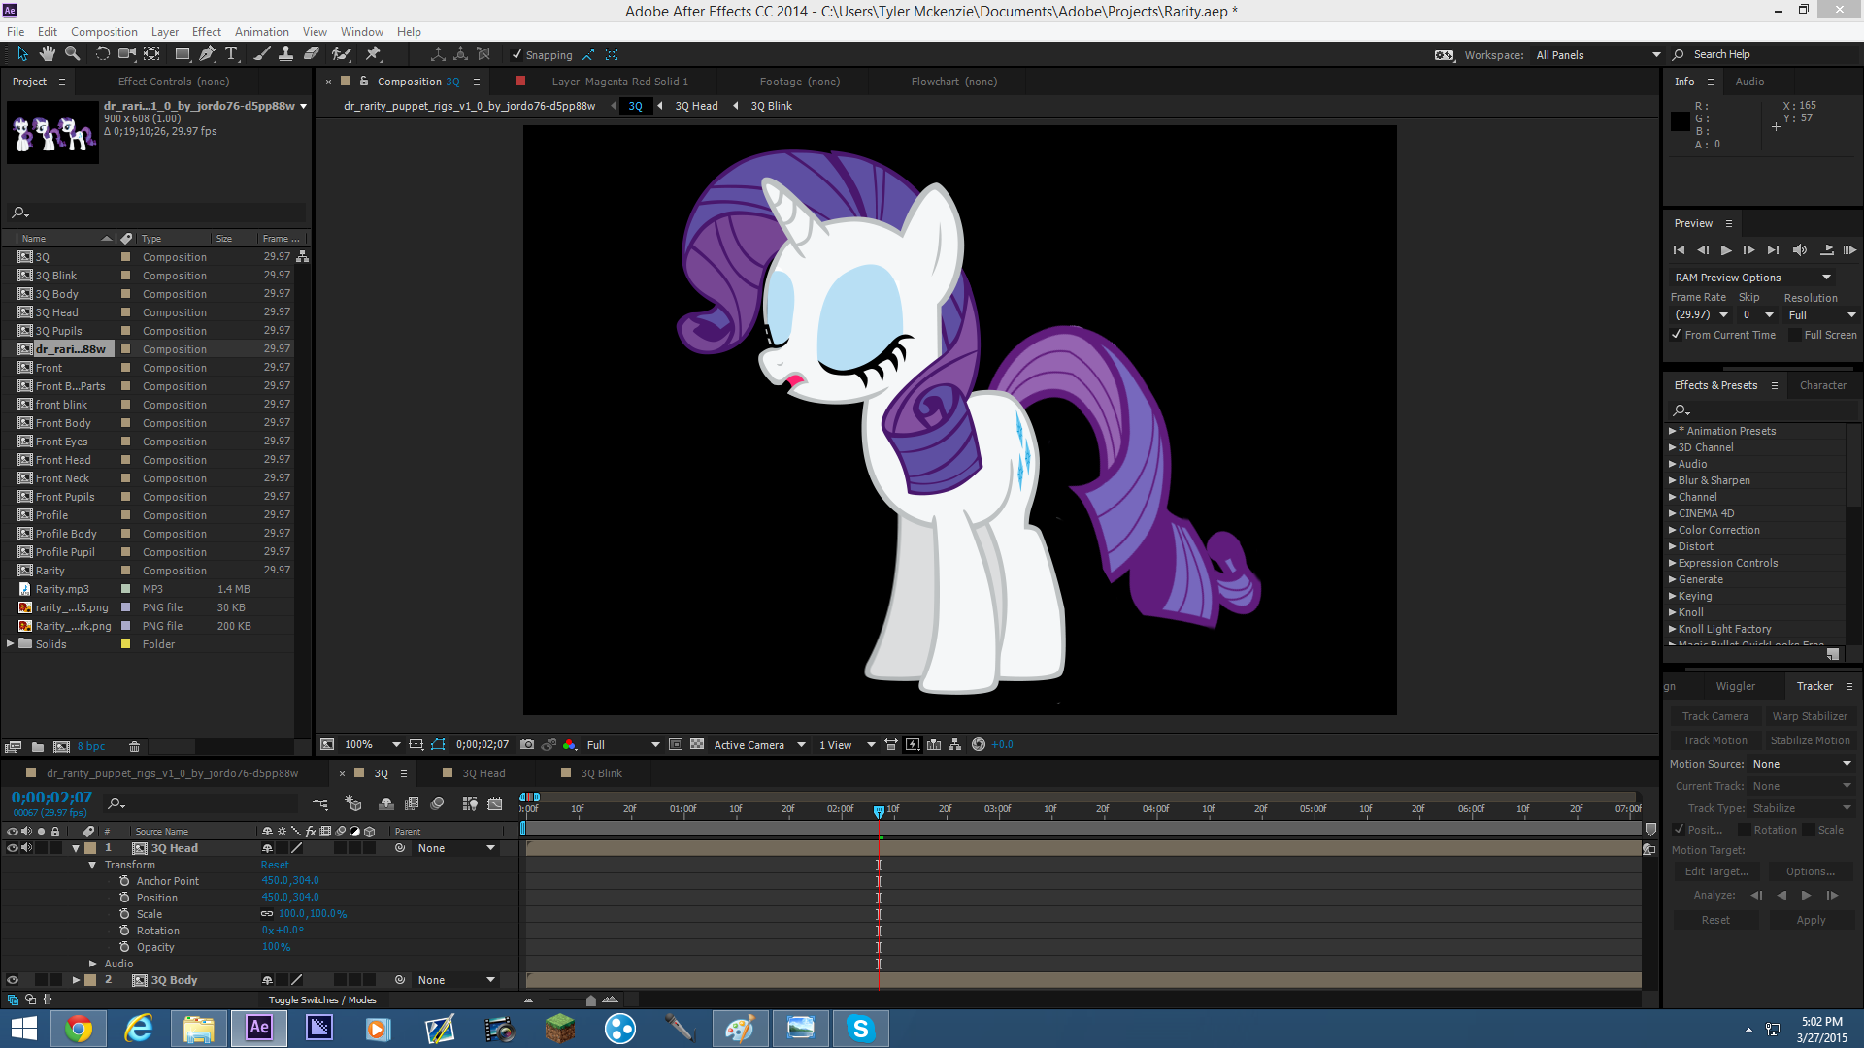The image size is (1864, 1048).
Task: Play the preview with Play button
Action: tap(1726, 250)
